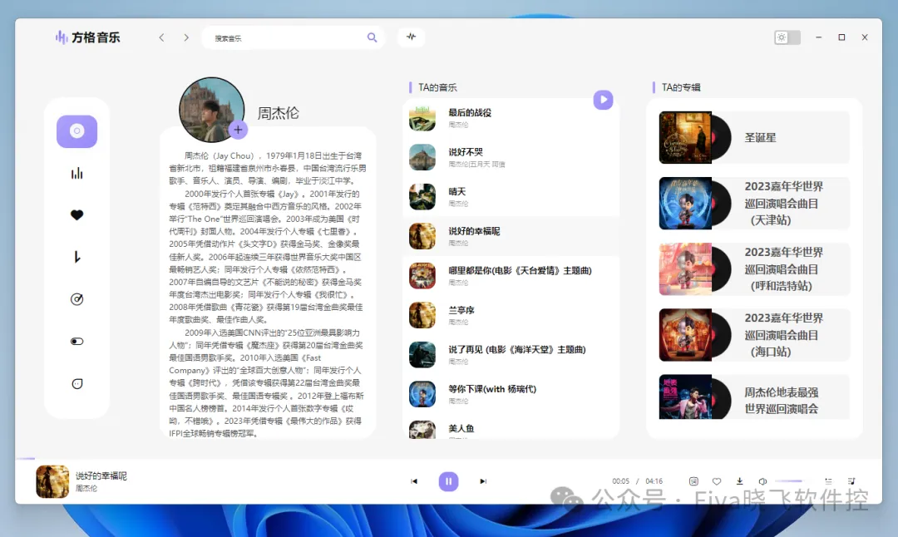Play 哪里都是你 电影天台爱情主题曲
Image resolution: width=898 pixels, height=537 pixels.
[511, 276]
